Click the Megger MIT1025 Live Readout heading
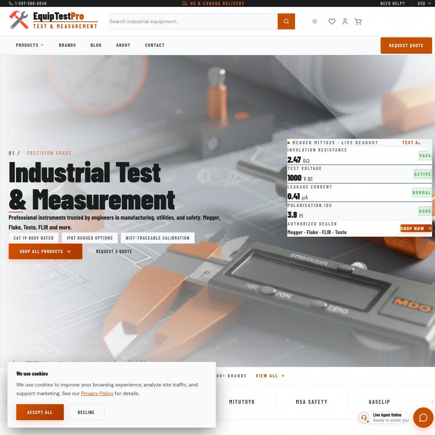435x435 pixels. click(x=335, y=143)
